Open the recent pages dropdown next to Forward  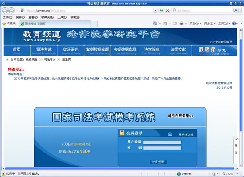pyautogui.click(x=17, y=11)
